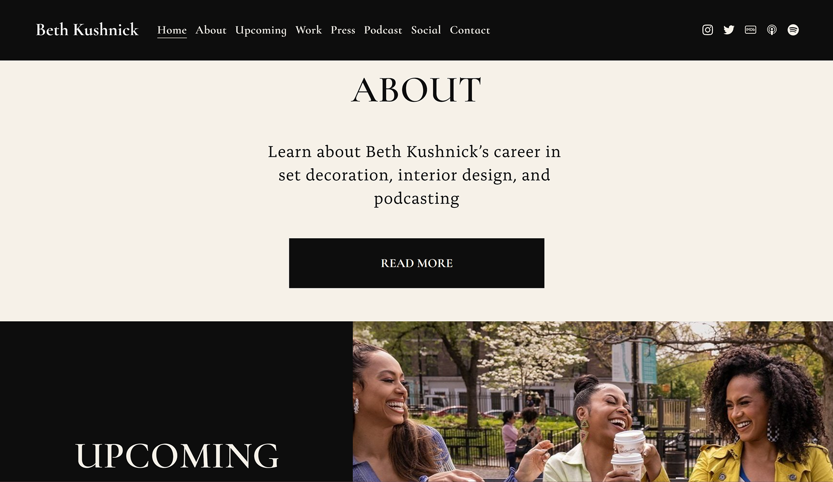
Task: Open the Spotify icon link
Action: tap(793, 30)
